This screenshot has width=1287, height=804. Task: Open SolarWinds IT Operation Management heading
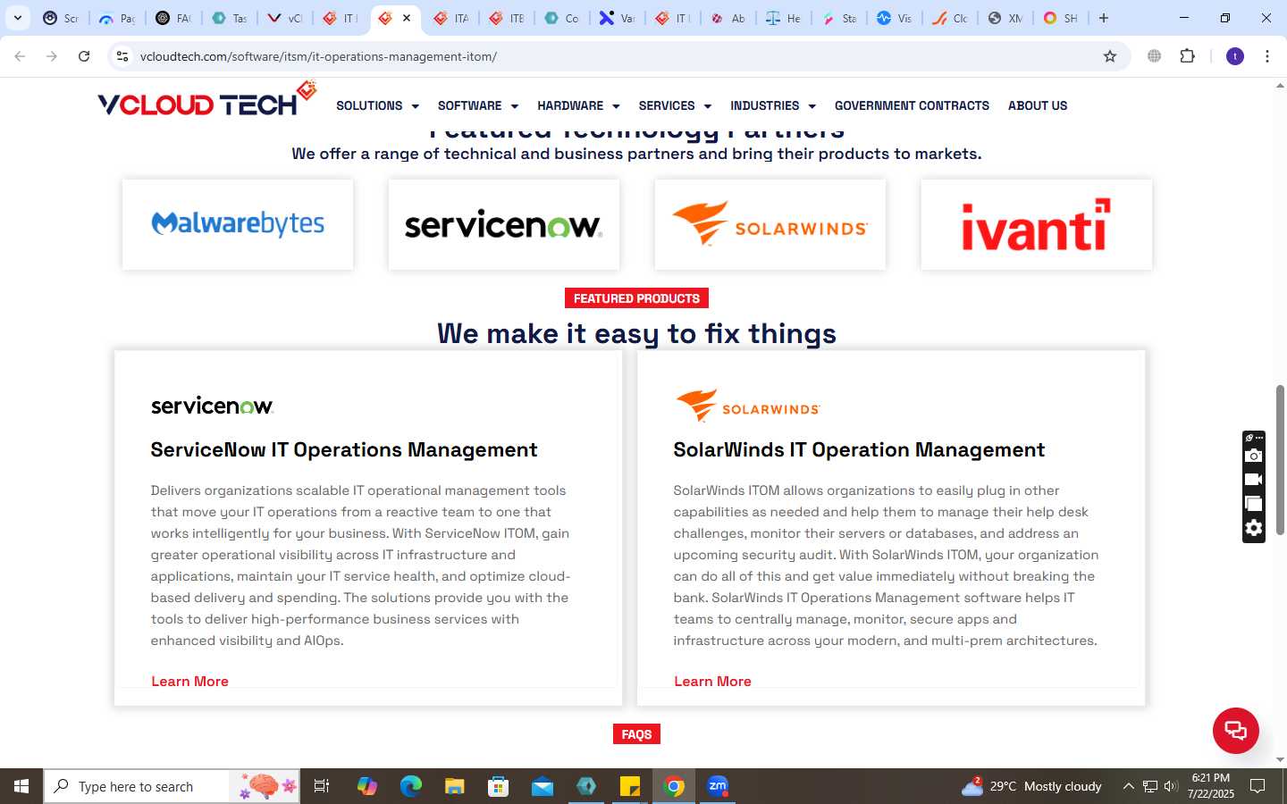tap(859, 449)
